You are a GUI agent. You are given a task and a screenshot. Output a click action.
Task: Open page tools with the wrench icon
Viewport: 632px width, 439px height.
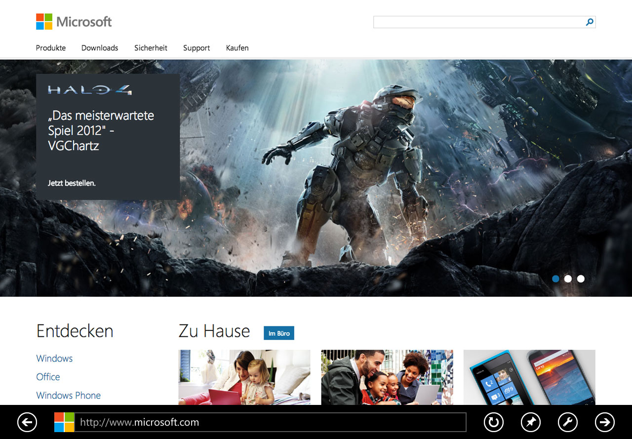[x=568, y=422]
